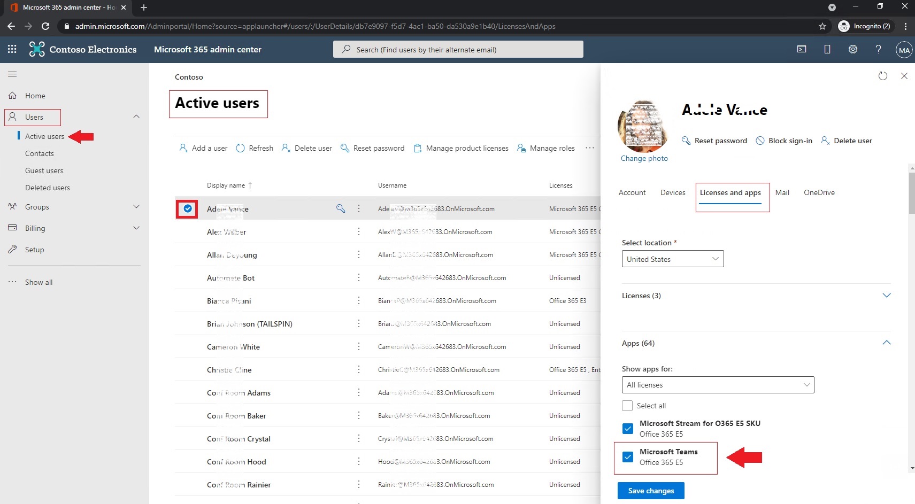This screenshot has width=915, height=504.
Task: Uncheck the Microsoft Teams app checkbox
Action: pyautogui.click(x=628, y=457)
